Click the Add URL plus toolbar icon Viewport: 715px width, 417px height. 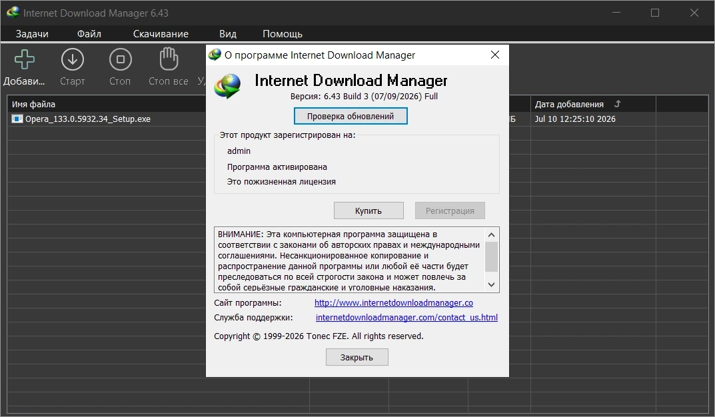click(x=24, y=60)
